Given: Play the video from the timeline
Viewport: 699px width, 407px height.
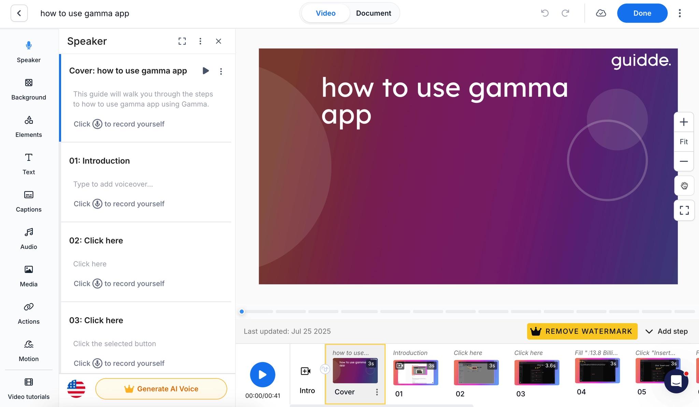Looking at the screenshot, I should point(262,375).
